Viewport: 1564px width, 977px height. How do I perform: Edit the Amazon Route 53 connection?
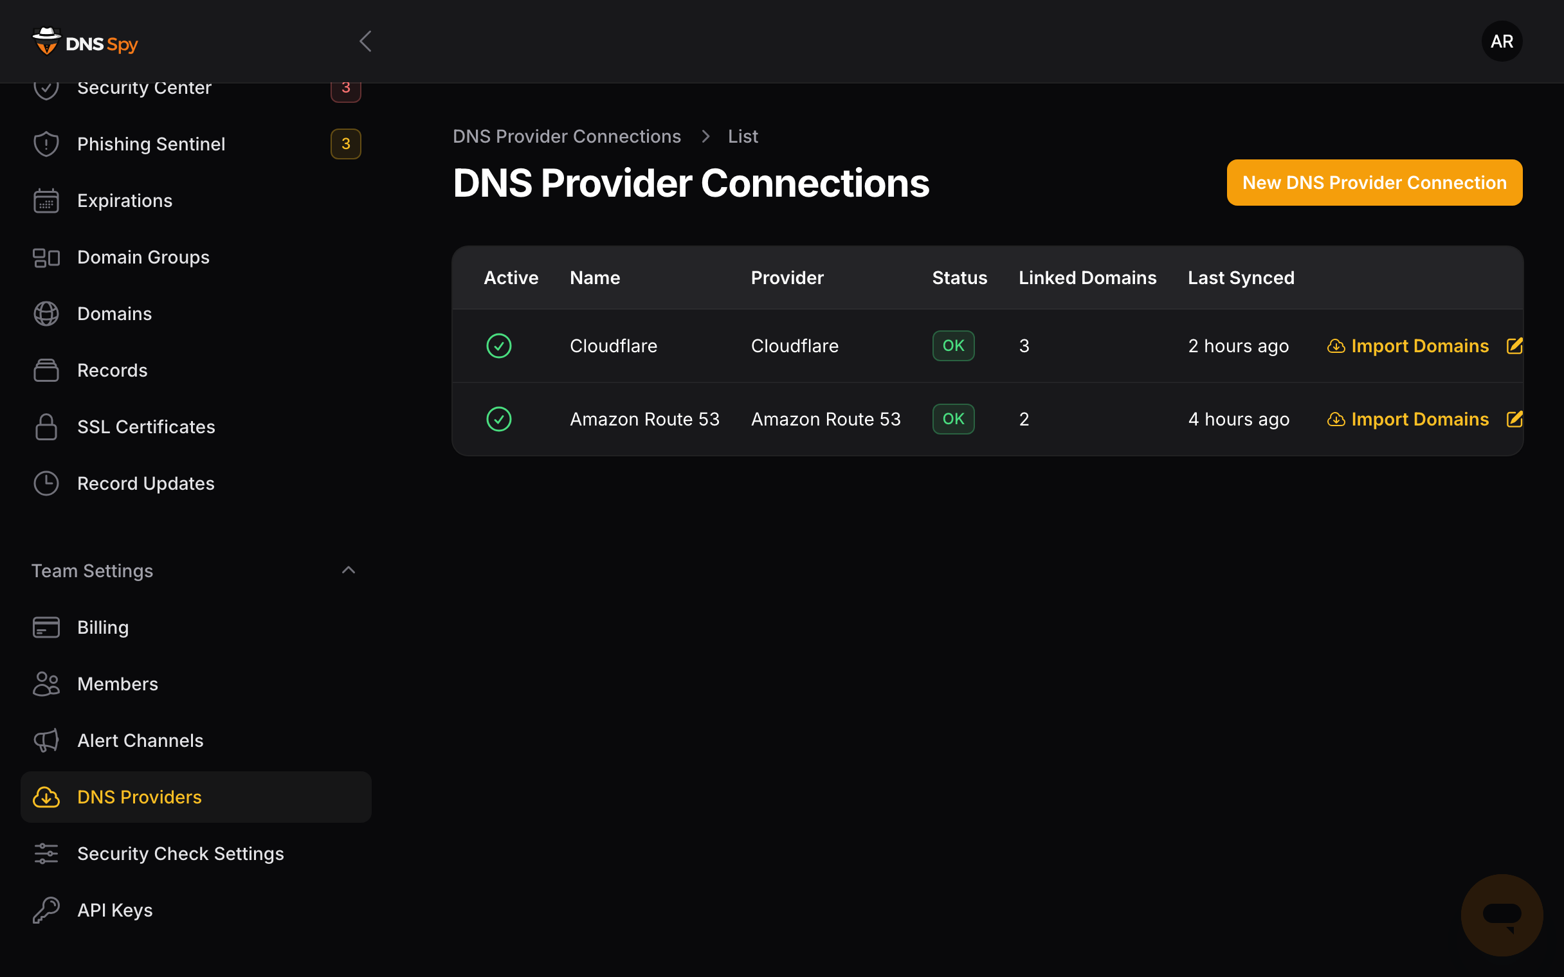1514,418
